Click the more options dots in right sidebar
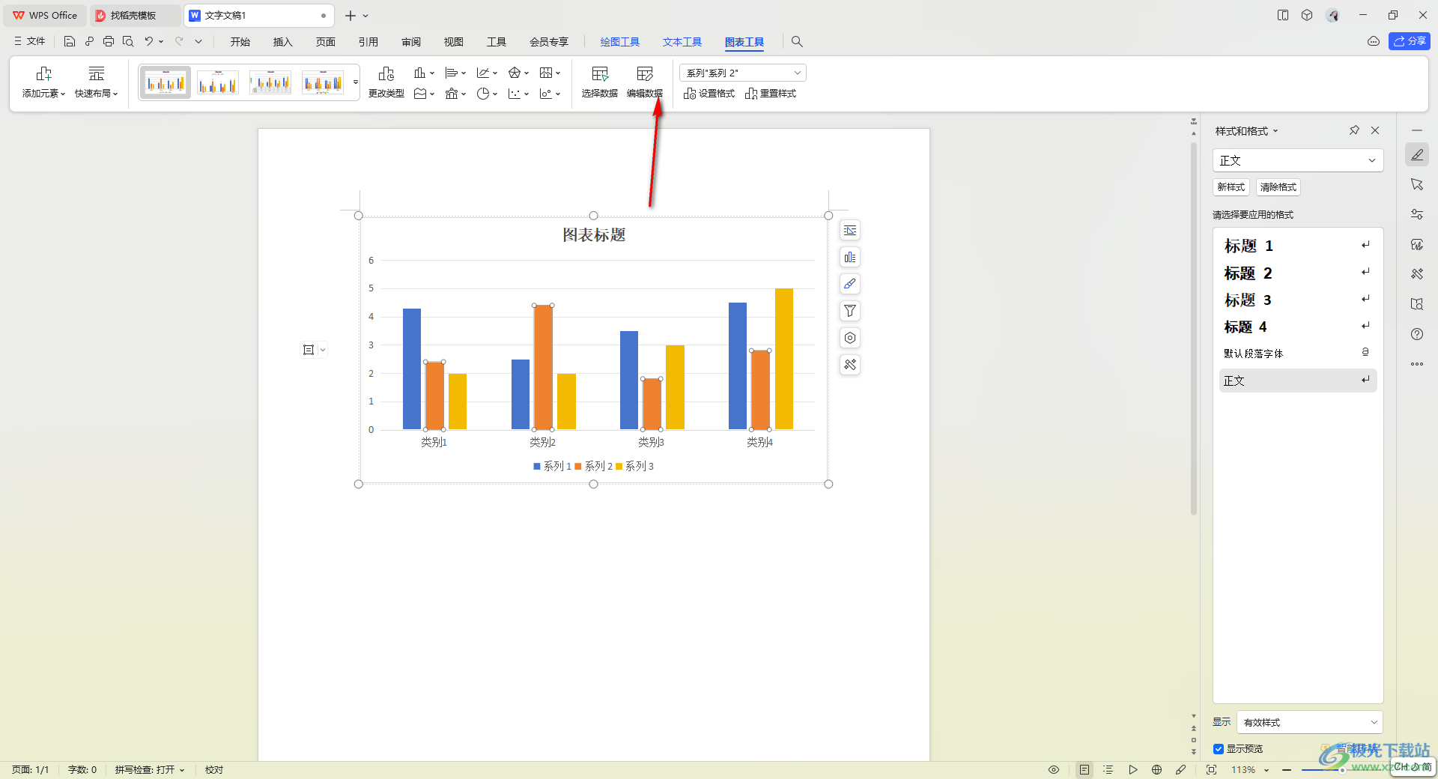 (1417, 364)
